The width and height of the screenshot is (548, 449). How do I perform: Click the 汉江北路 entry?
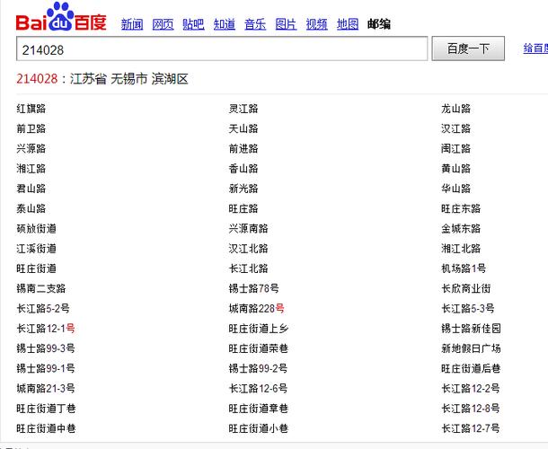(249, 249)
